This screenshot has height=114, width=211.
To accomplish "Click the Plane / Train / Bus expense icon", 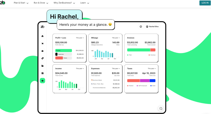I will click(x=92, y=84).
